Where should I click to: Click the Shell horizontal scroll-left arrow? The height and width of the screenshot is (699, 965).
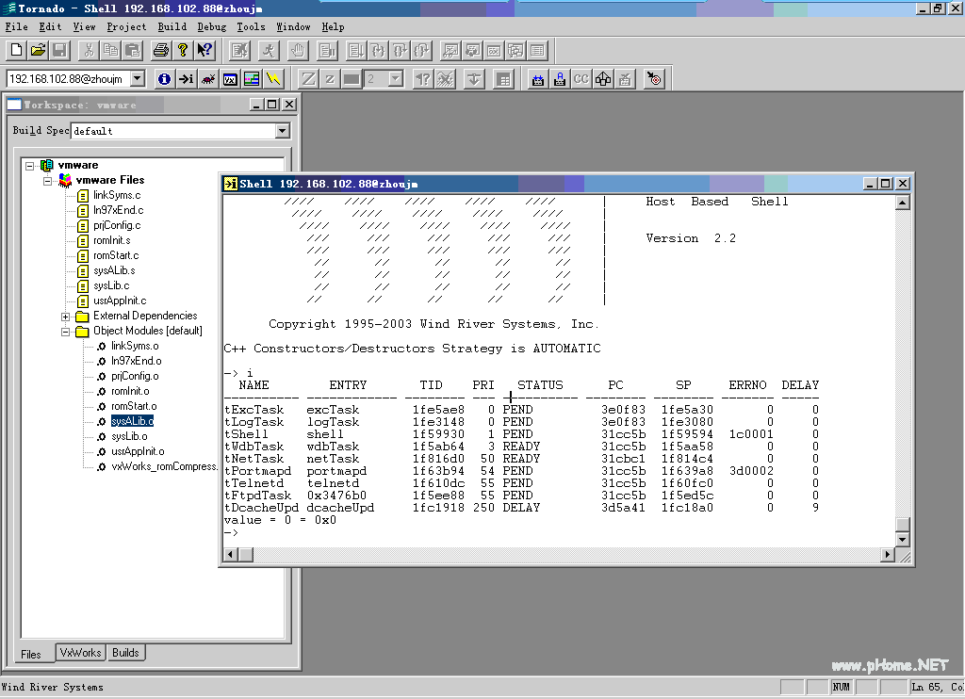point(231,555)
